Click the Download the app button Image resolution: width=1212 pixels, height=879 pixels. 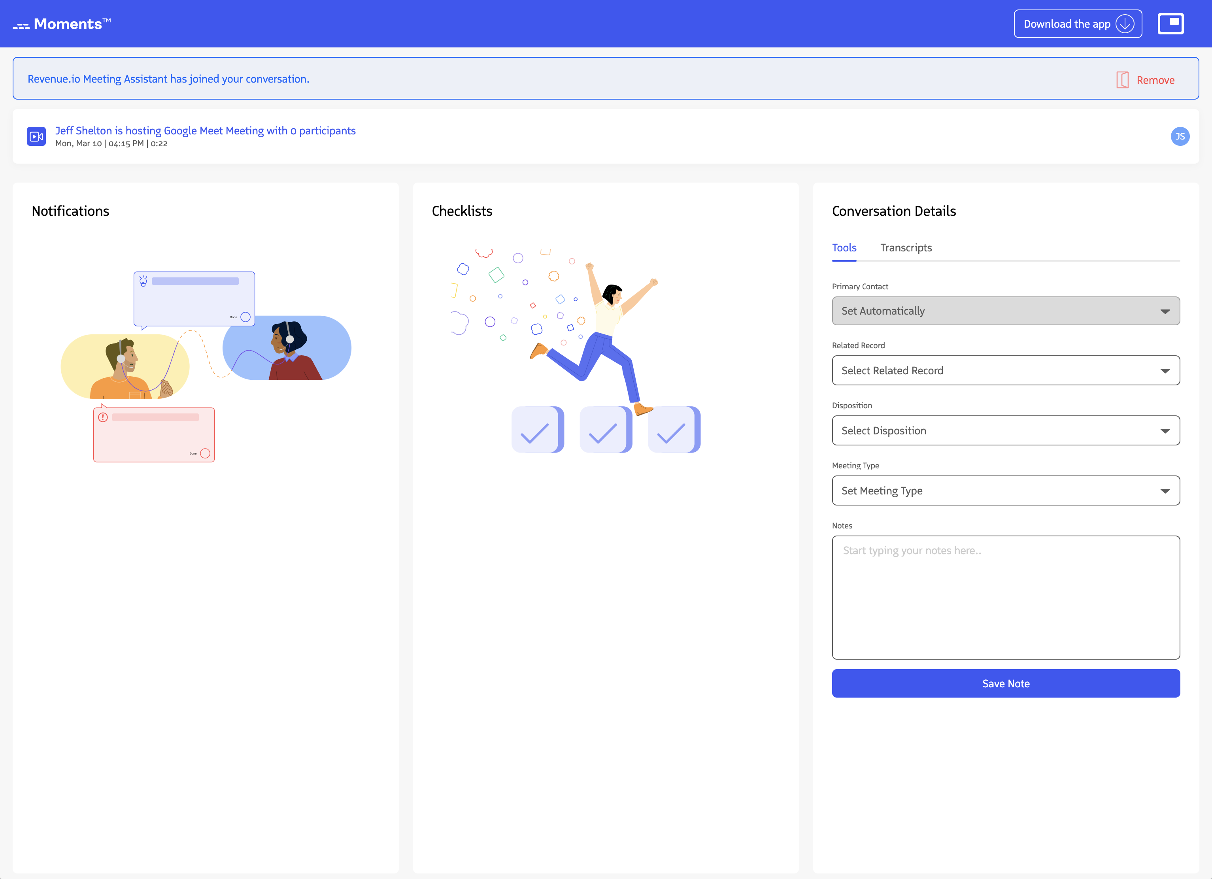click(1066, 24)
